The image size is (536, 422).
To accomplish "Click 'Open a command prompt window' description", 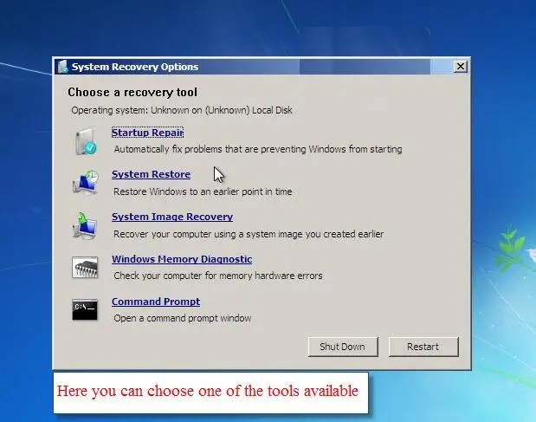I will click(183, 318).
